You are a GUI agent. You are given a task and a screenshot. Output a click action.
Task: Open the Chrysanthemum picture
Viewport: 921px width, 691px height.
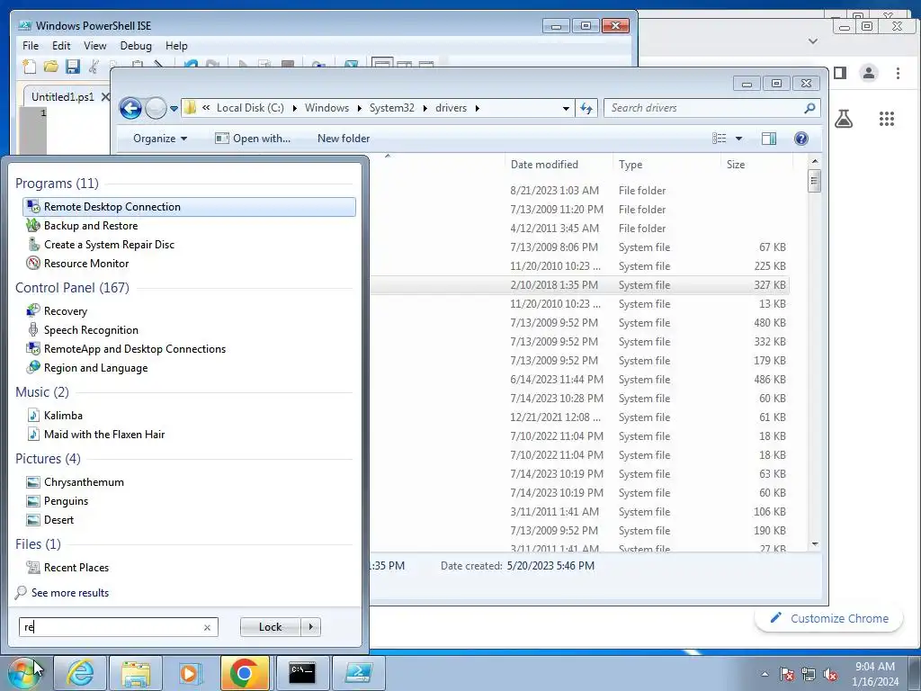tap(84, 482)
